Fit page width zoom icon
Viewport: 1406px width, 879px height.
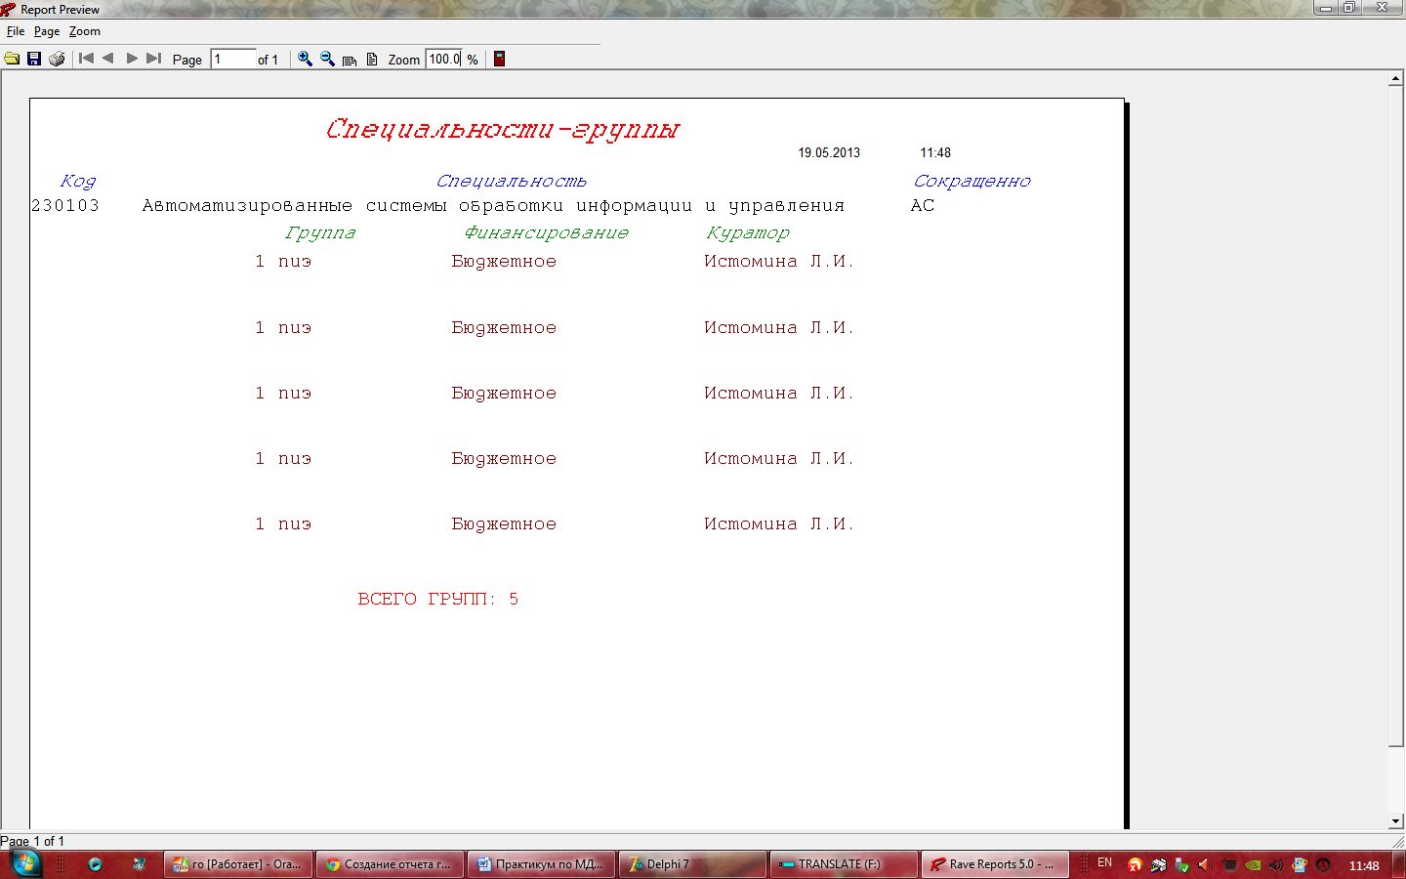[x=350, y=60]
